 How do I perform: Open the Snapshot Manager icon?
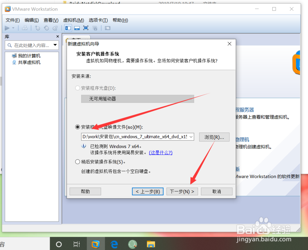[55, 28]
